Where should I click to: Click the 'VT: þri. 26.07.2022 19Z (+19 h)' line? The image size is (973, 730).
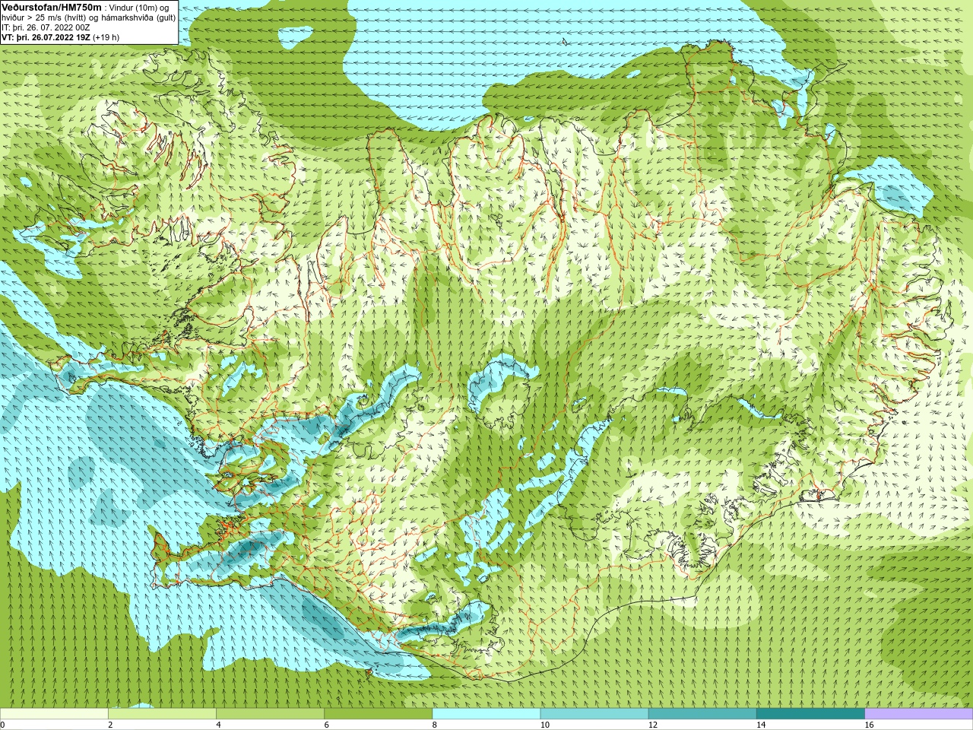(61, 36)
